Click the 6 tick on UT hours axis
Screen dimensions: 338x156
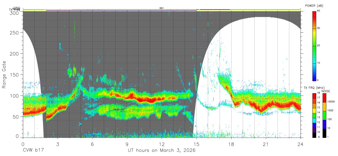pos(92,144)
